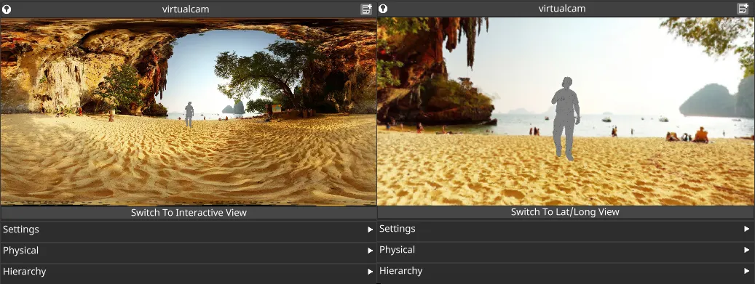The height and width of the screenshot is (284, 755).
Task: Expand Hierarchy arrow in right panel
Action: coord(747,271)
